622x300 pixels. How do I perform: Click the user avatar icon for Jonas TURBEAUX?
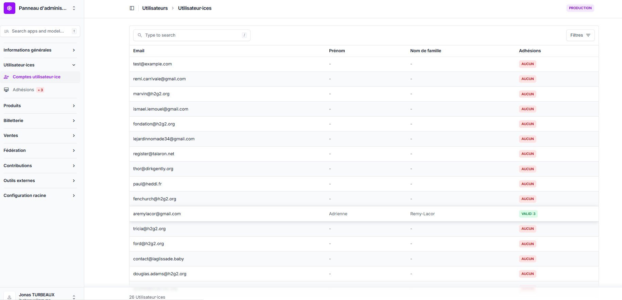(10, 296)
